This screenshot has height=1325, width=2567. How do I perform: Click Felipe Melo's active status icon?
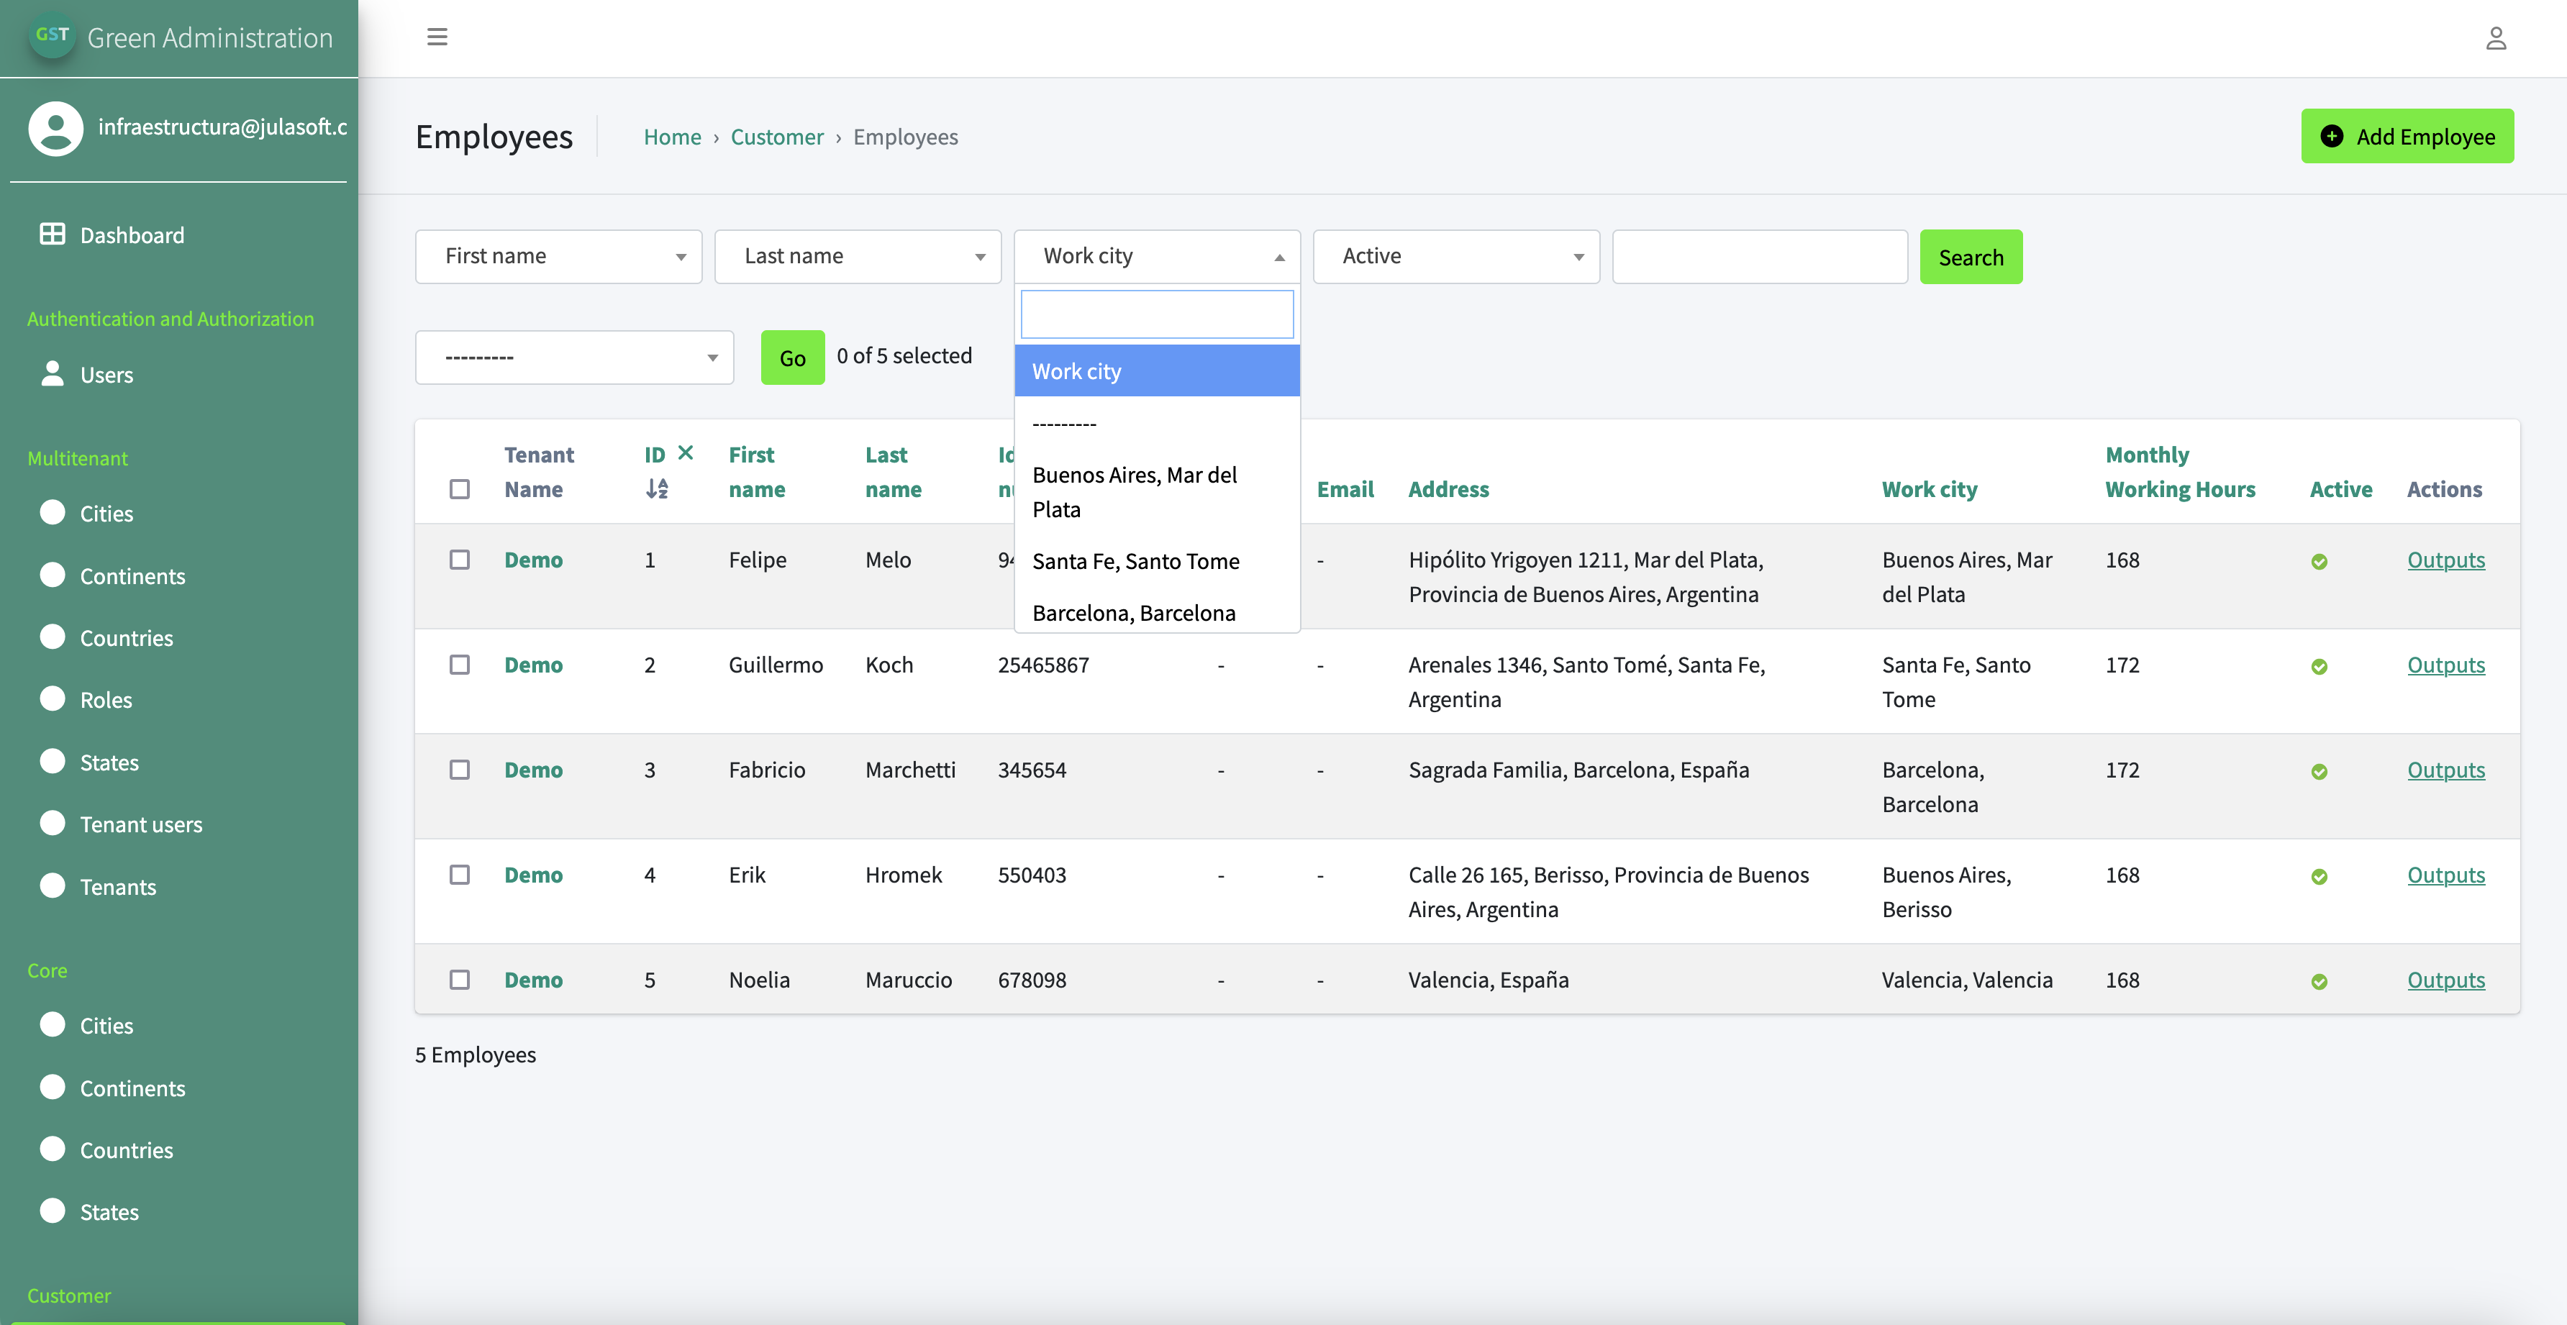point(2319,562)
